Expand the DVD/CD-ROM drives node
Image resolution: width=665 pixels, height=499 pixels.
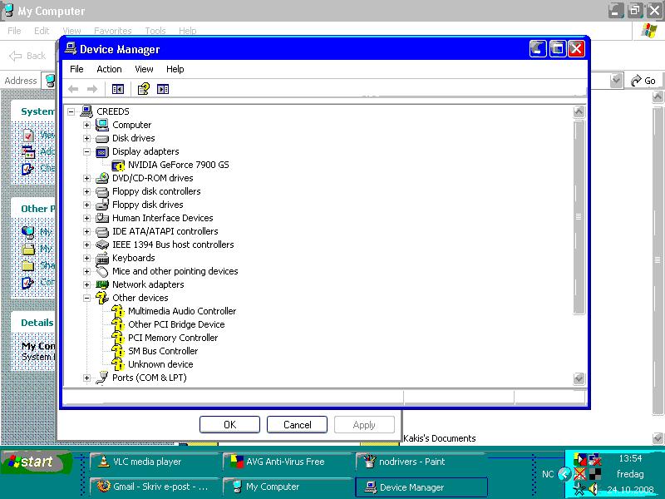coord(86,178)
